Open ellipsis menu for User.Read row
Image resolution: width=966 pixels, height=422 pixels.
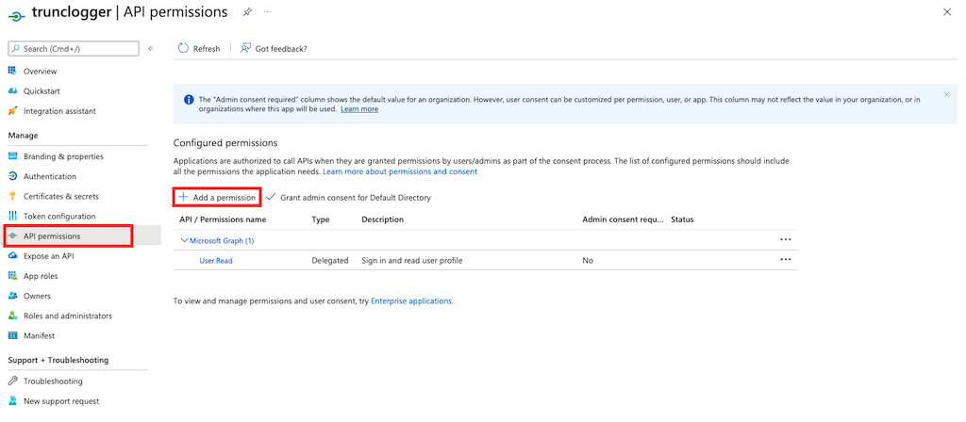point(786,259)
